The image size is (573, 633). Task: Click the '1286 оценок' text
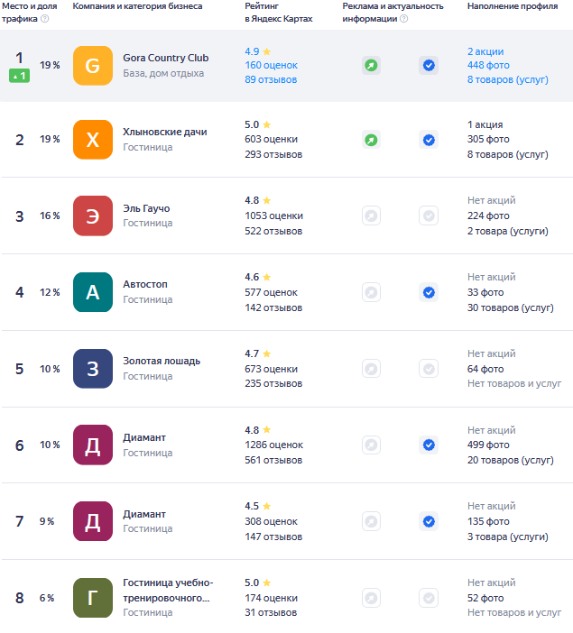tap(274, 445)
